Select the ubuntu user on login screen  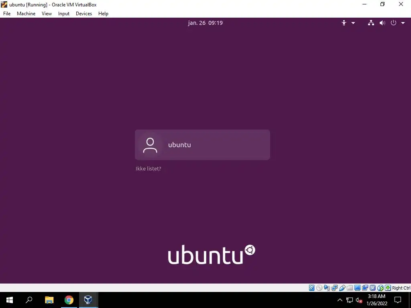(x=202, y=144)
